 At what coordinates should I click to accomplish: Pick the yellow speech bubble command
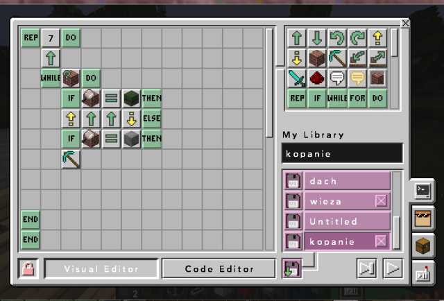[357, 78]
